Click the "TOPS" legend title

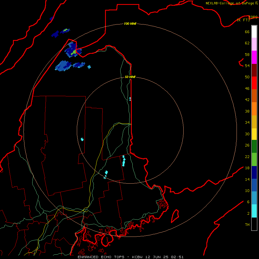coord(253,17)
